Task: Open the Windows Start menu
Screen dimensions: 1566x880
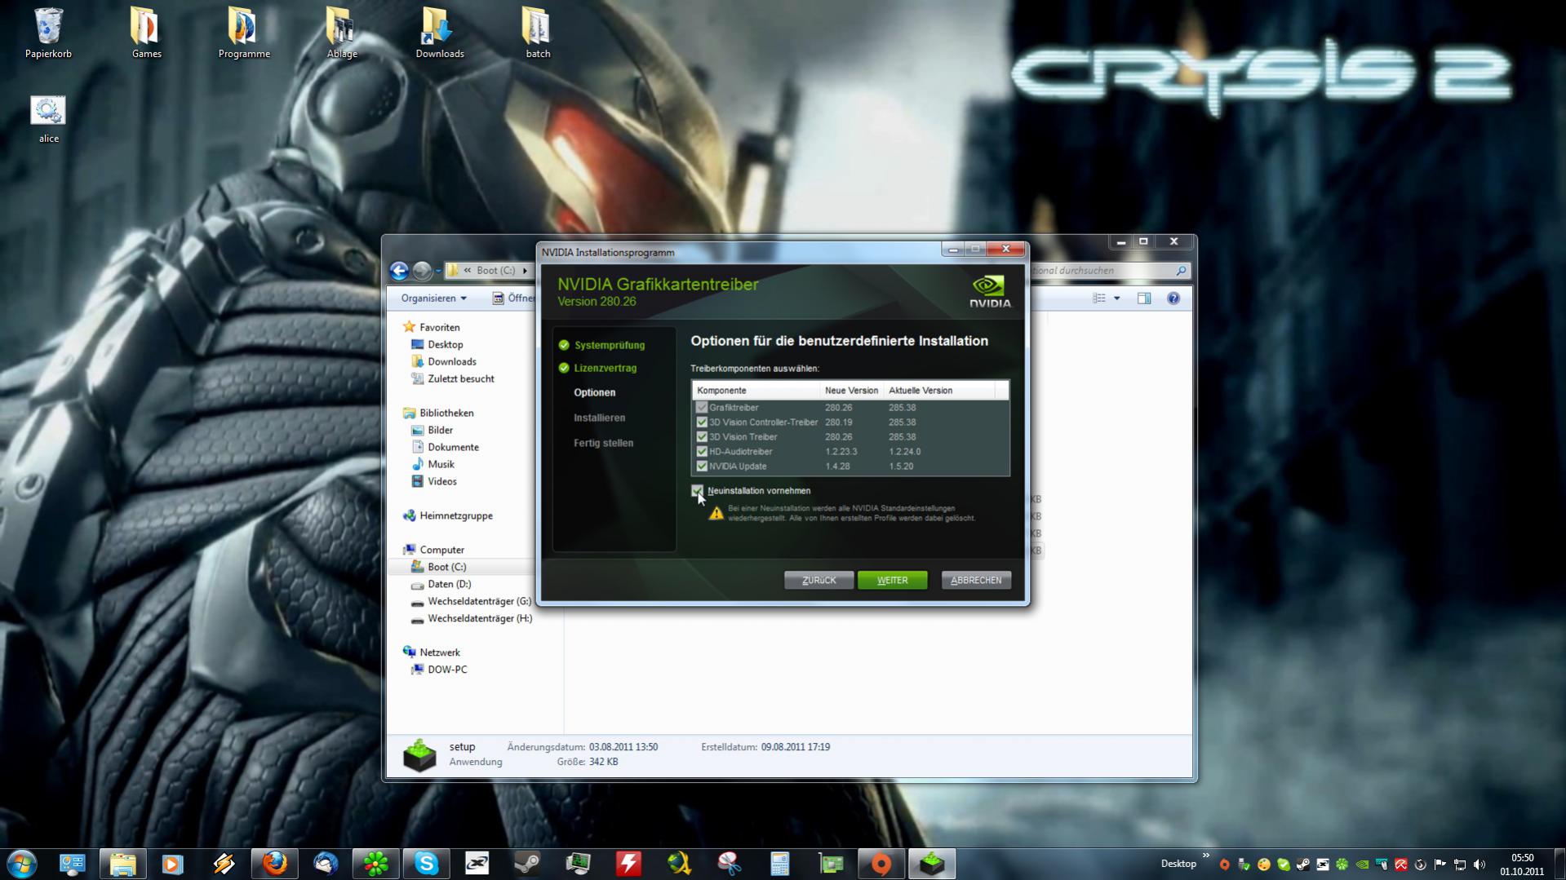Action: click(x=22, y=863)
